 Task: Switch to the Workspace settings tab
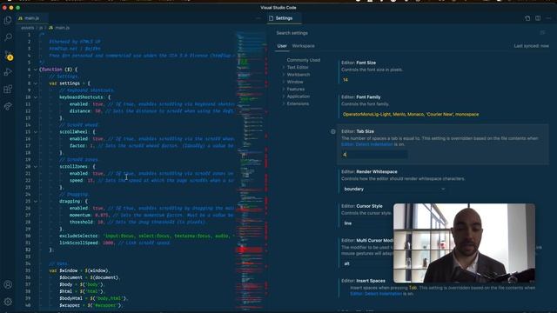point(303,46)
